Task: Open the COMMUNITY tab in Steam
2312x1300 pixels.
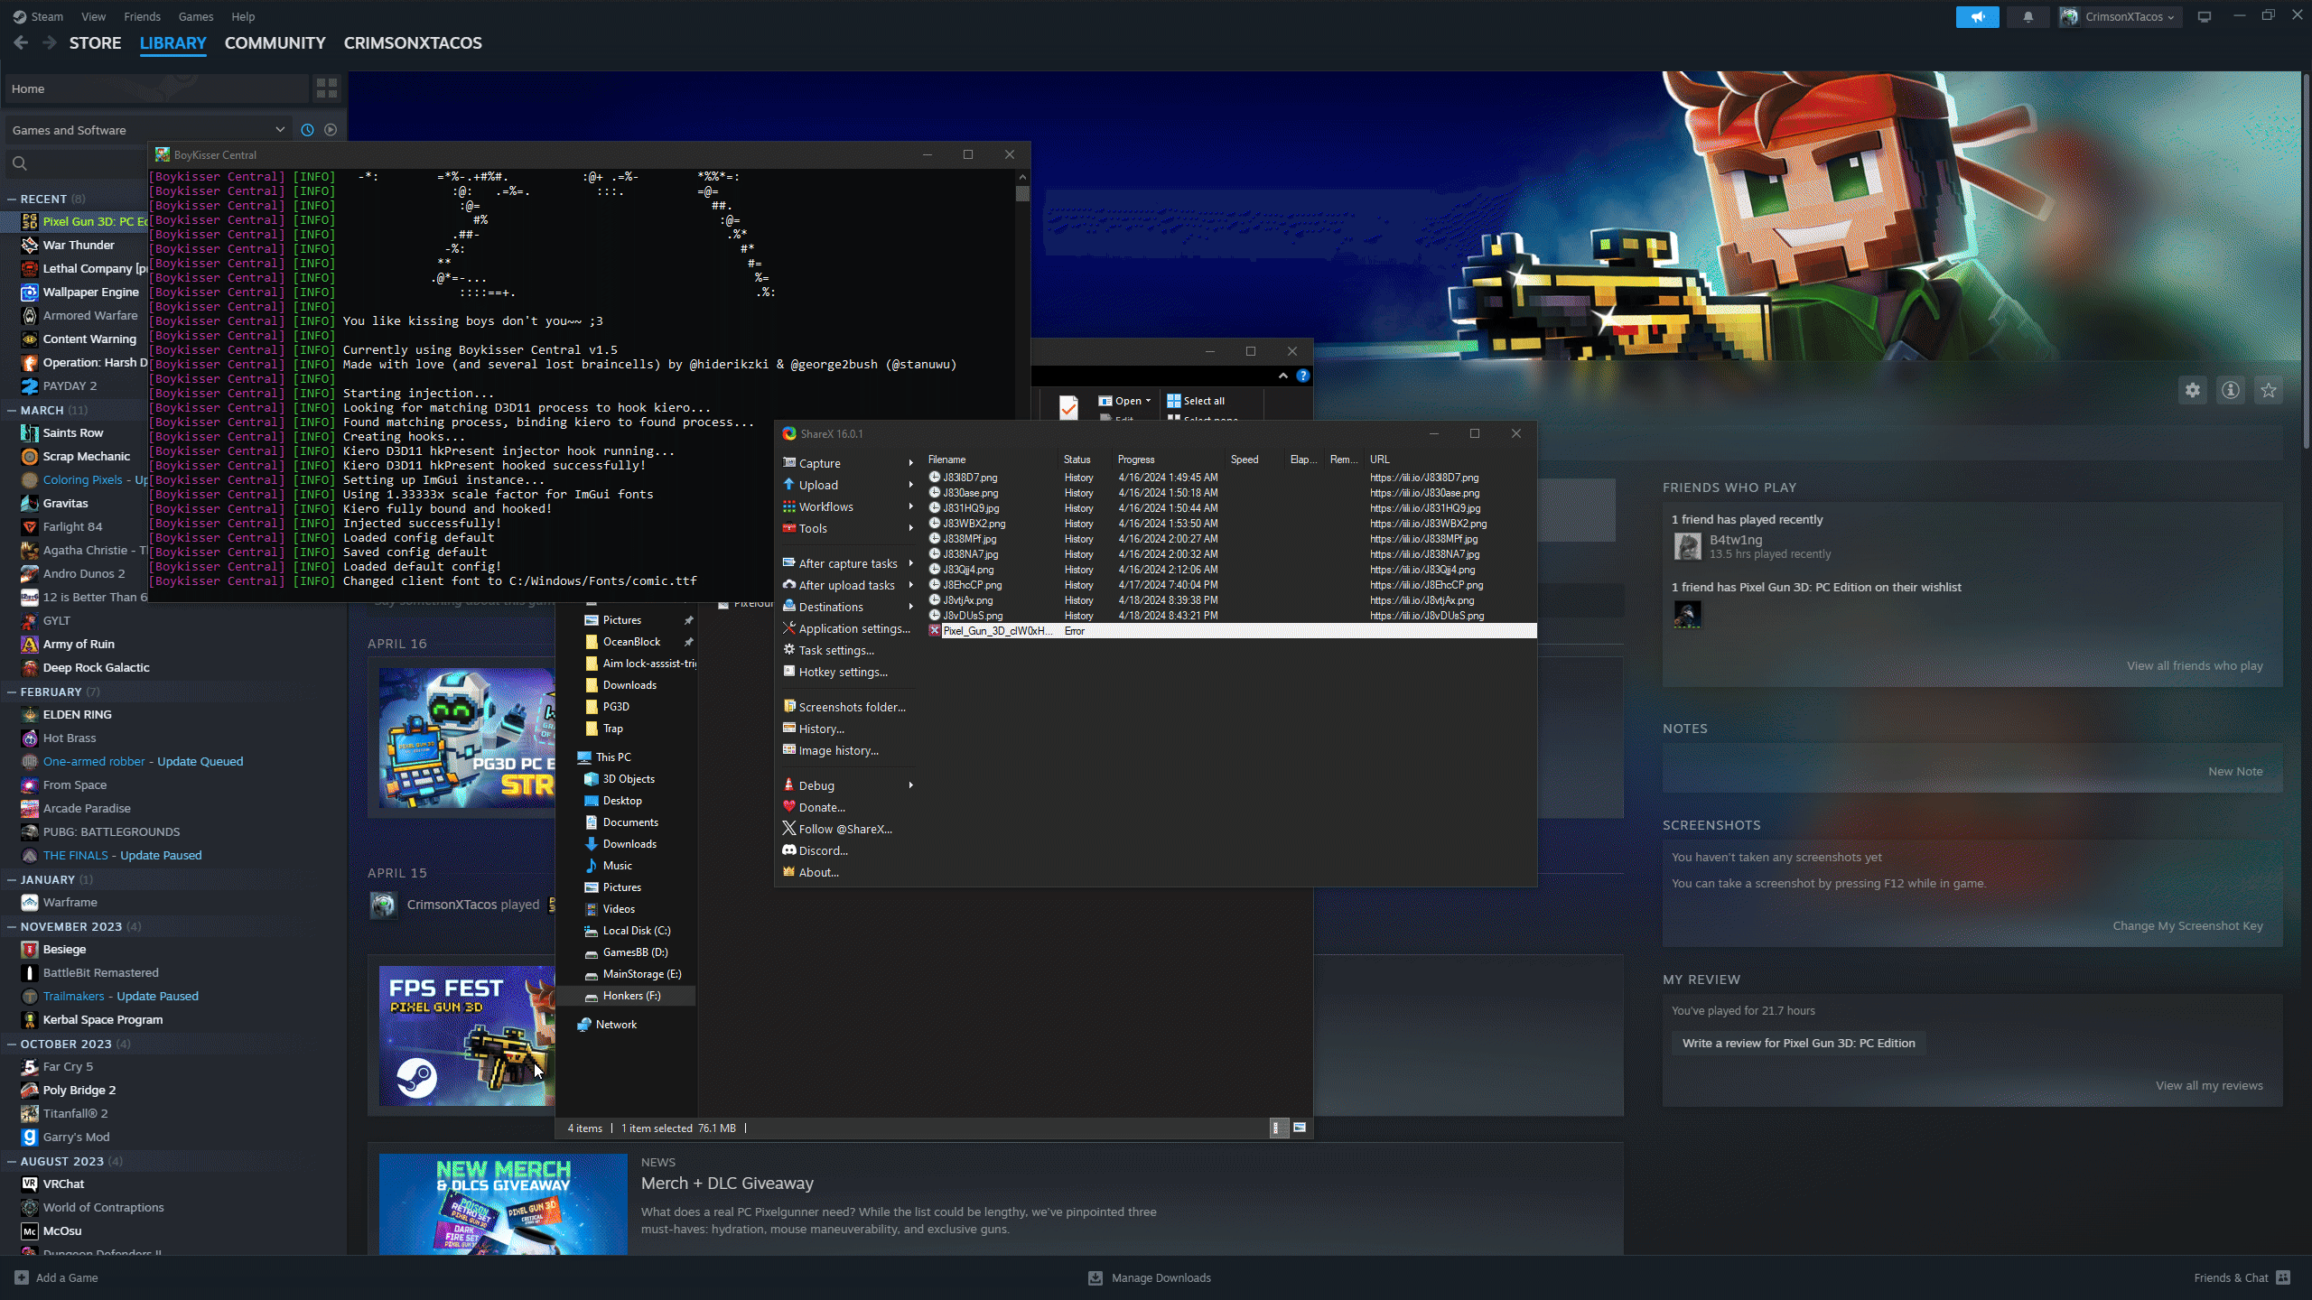Action: point(275,42)
